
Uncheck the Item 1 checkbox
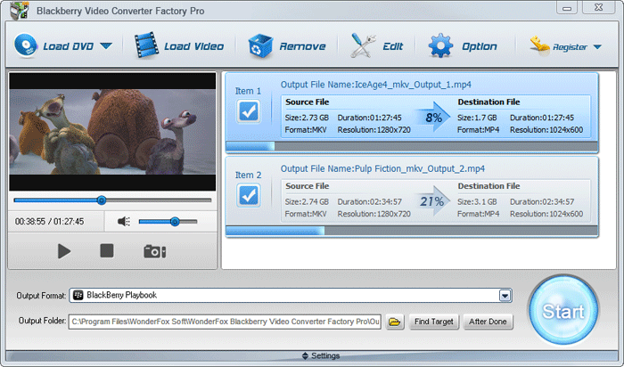click(x=249, y=111)
